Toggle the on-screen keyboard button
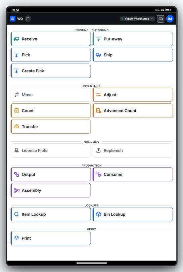The image size is (183, 272). [161, 19]
